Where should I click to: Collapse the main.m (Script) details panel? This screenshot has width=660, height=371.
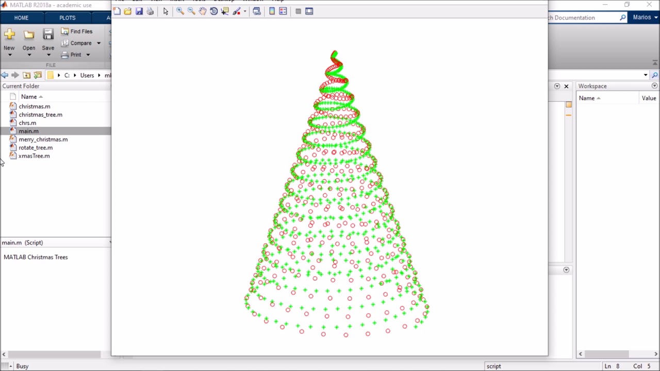[109, 243]
